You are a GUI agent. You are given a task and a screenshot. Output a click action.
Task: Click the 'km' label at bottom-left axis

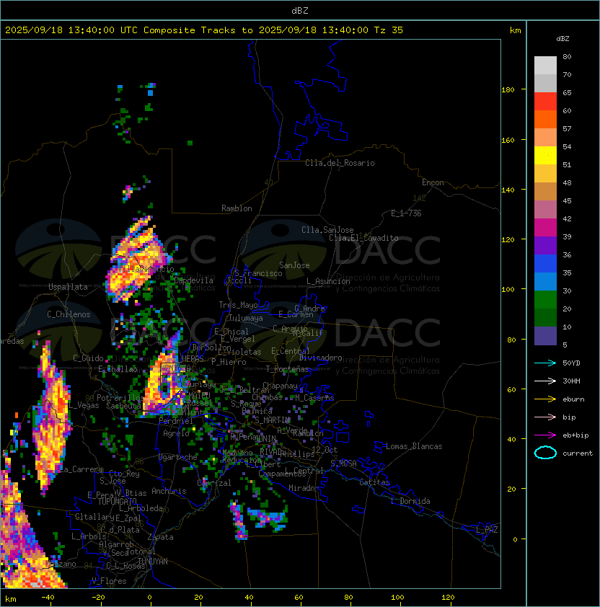pyautogui.click(x=11, y=599)
